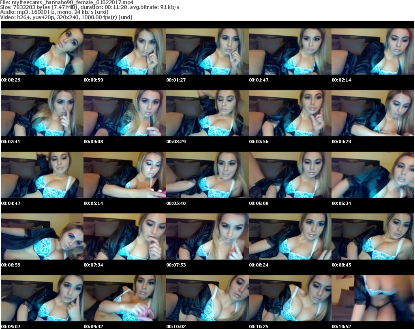Open the thumbnail frame at 00:07:34
The height and width of the screenshot is (329, 415).
125,237
